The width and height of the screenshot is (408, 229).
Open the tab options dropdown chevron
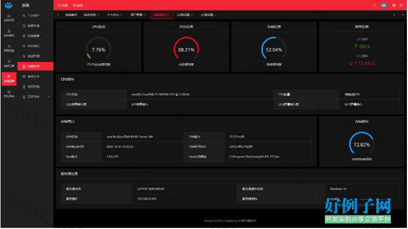402,15
